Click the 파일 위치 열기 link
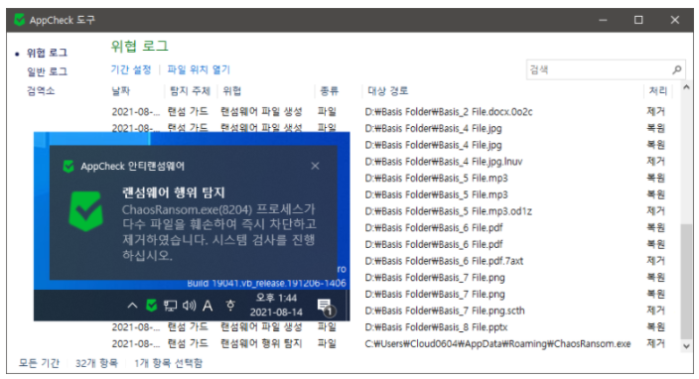 (199, 69)
